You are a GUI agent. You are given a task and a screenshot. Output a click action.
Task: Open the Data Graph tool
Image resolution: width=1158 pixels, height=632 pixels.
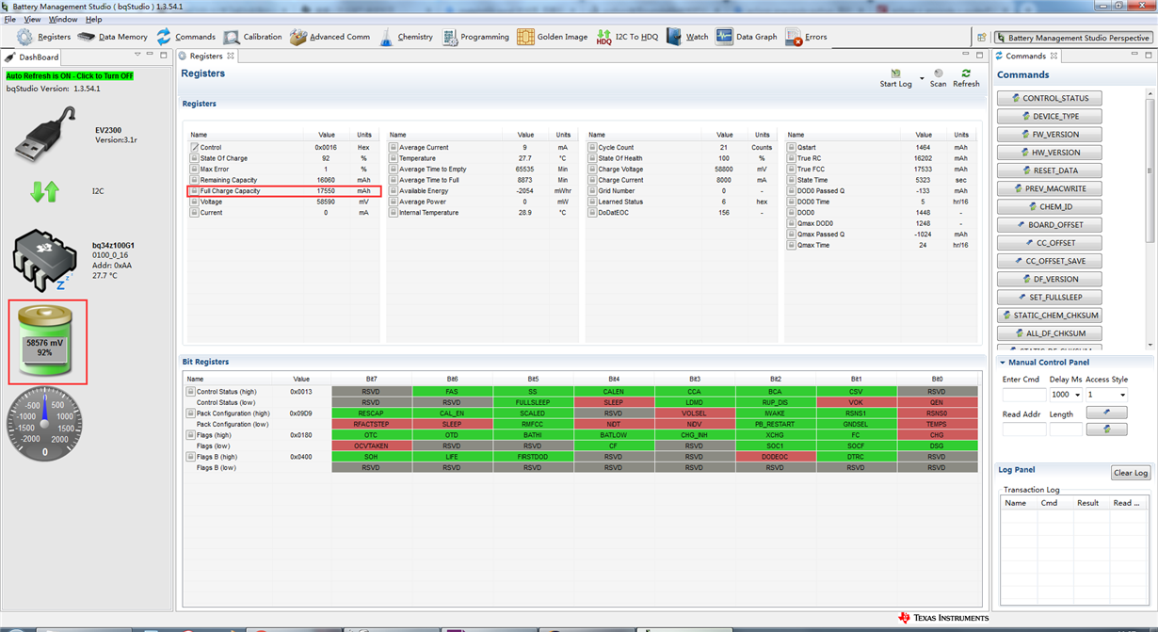747,37
